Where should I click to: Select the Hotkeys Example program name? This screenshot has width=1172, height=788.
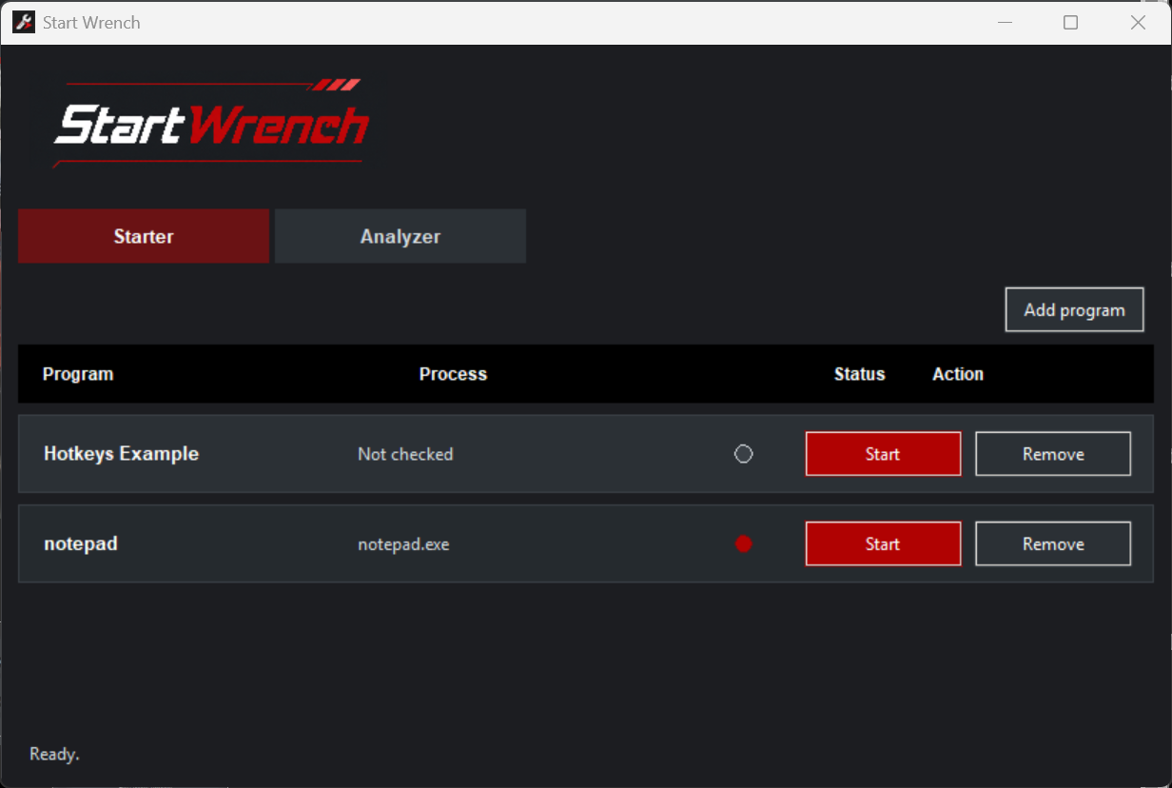(x=122, y=454)
